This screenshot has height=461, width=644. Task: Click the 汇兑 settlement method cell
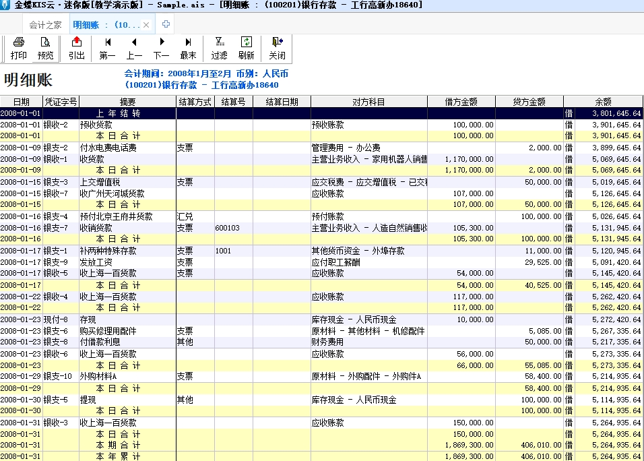195,216
